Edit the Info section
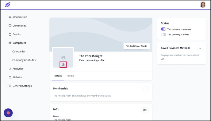Viewport: 211px width, 121px height. [144, 110]
